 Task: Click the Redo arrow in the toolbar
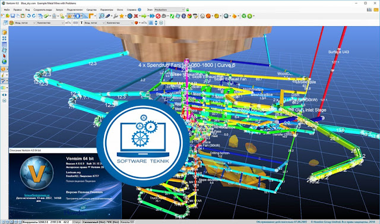[34, 16]
